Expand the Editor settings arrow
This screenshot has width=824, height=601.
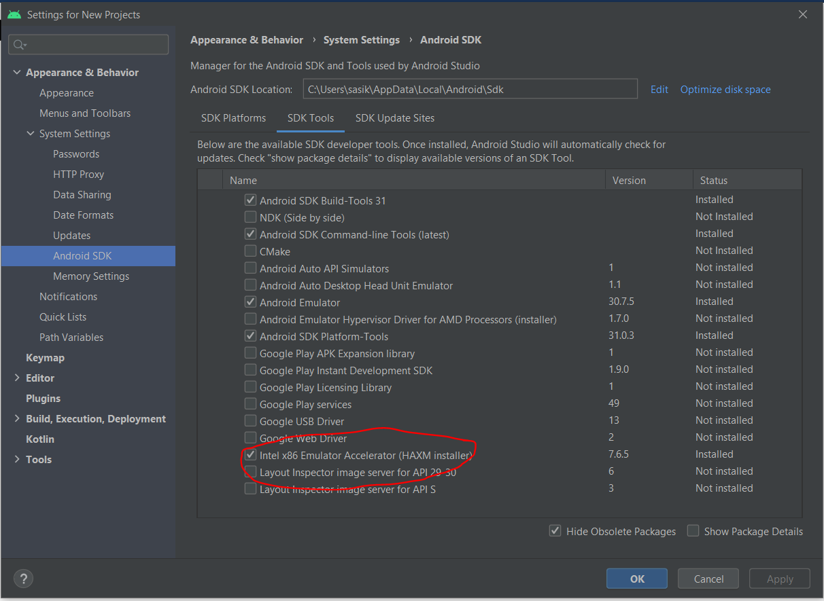17,378
